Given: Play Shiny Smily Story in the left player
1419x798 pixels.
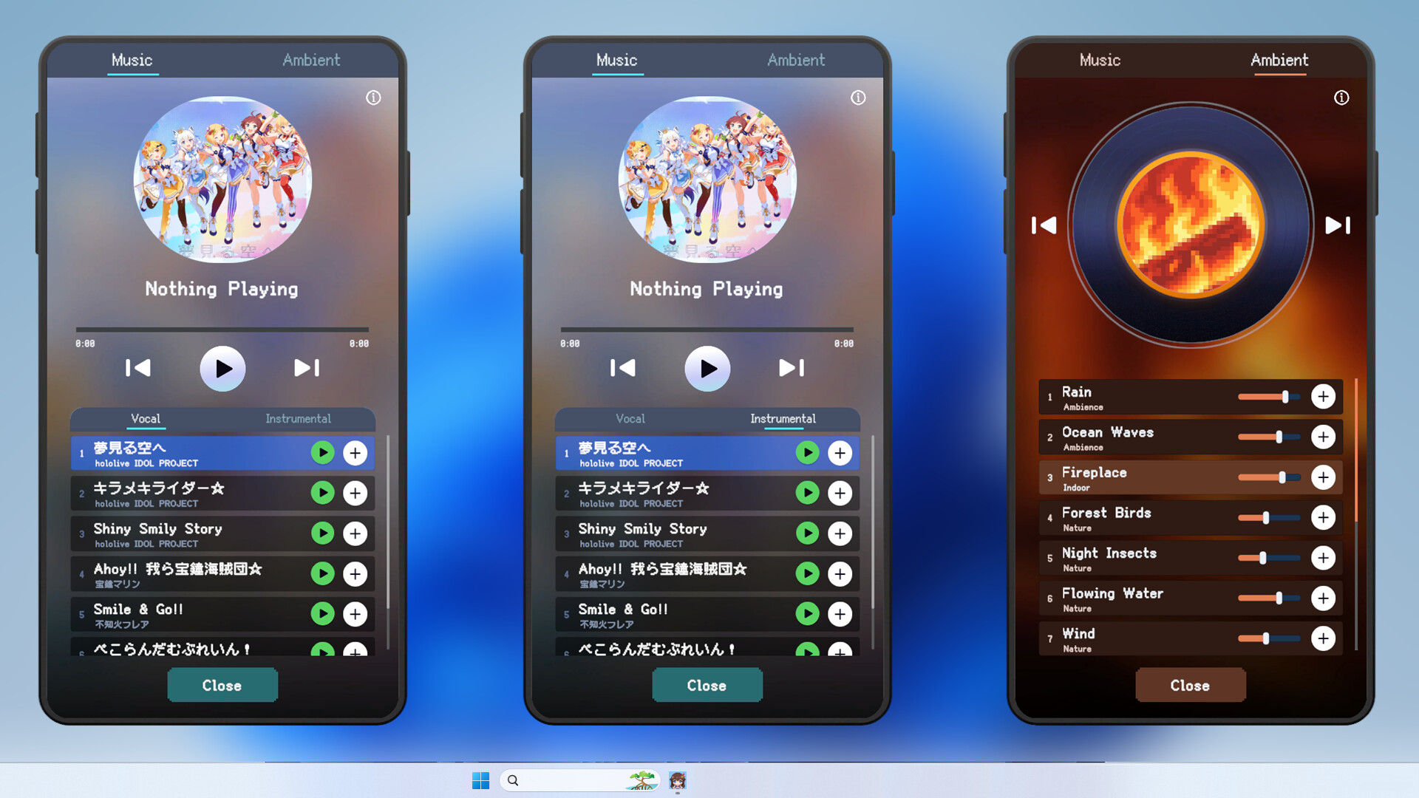Looking at the screenshot, I should (x=322, y=533).
